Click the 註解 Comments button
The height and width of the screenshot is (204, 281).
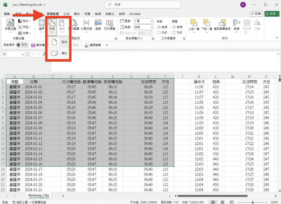(x=256, y=13)
